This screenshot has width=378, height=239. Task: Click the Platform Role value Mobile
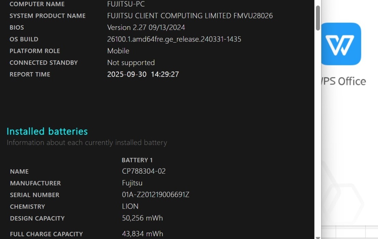[x=118, y=51]
